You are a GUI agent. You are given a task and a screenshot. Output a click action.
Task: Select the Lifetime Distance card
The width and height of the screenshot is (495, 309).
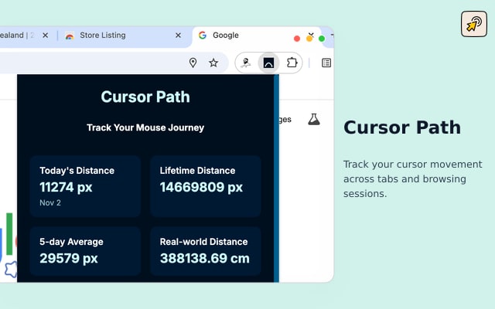tap(206, 186)
